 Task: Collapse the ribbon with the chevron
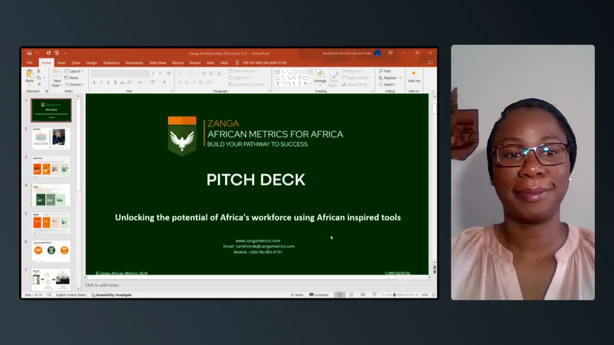coord(433,91)
